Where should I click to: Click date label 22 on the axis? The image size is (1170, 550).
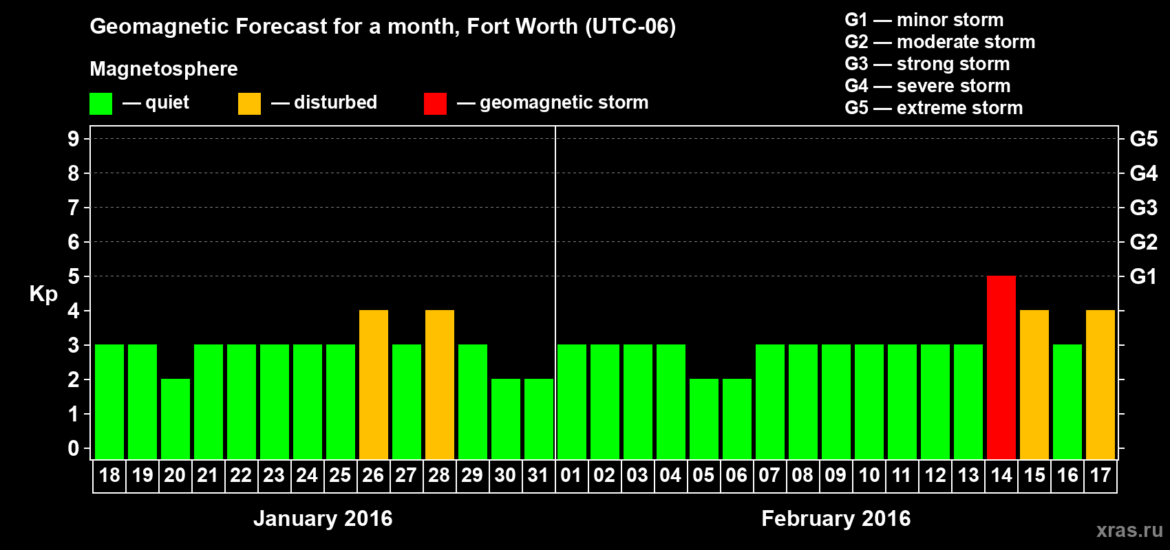tap(241, 476)
